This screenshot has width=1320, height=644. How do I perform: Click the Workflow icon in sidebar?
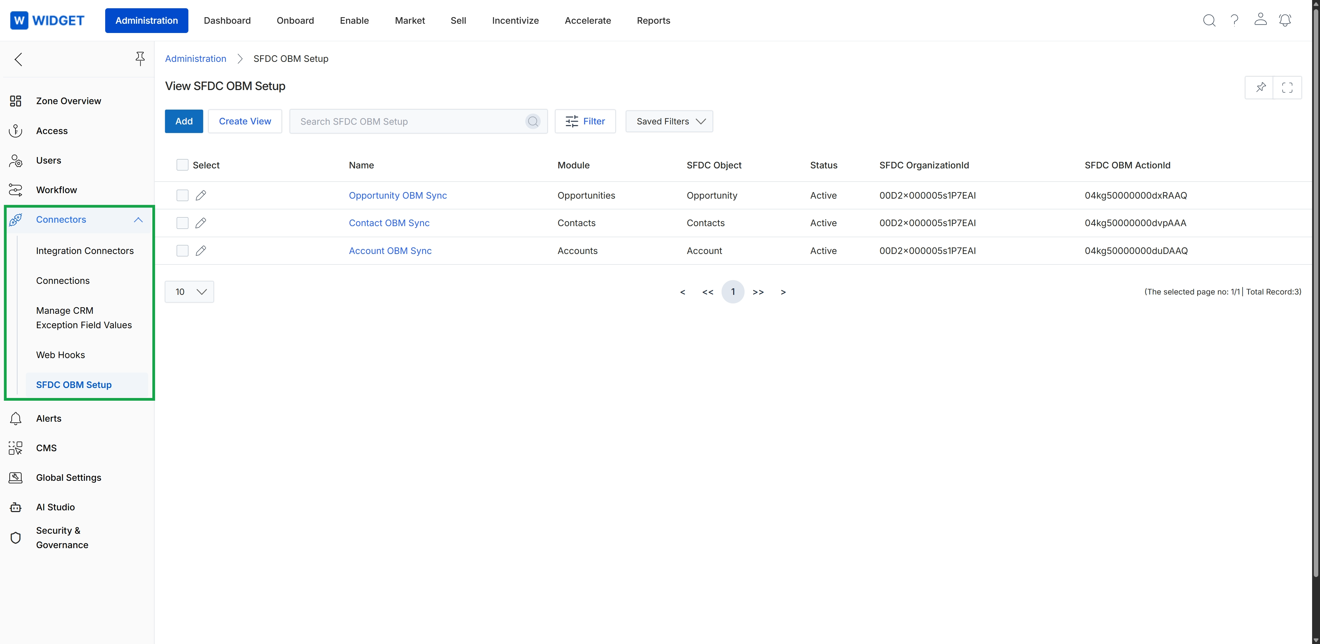(15, 190)
